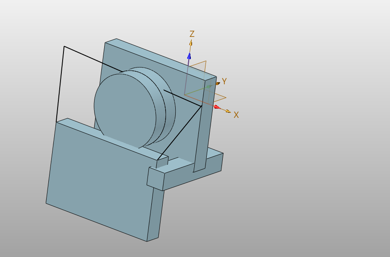Screen dimensions: 390x257
Task: Select the top face of the rear plate
Action: click(x=161, y=59)
